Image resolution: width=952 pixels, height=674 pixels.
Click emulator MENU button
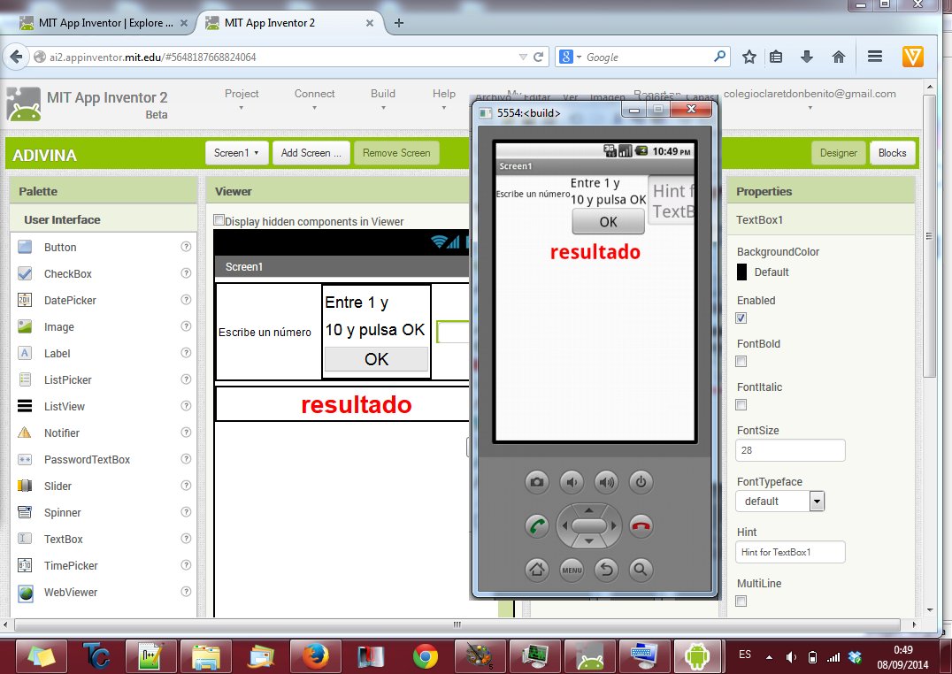[x=572, y=570]
